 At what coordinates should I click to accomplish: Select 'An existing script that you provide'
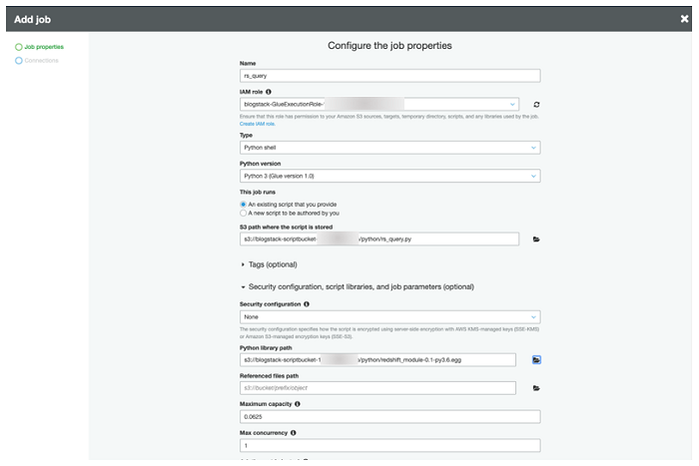click(244, 204)
